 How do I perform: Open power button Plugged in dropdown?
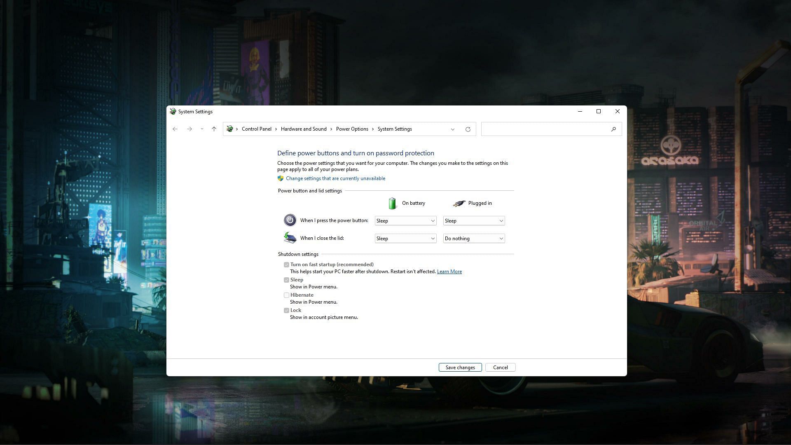tap(474, 221)
